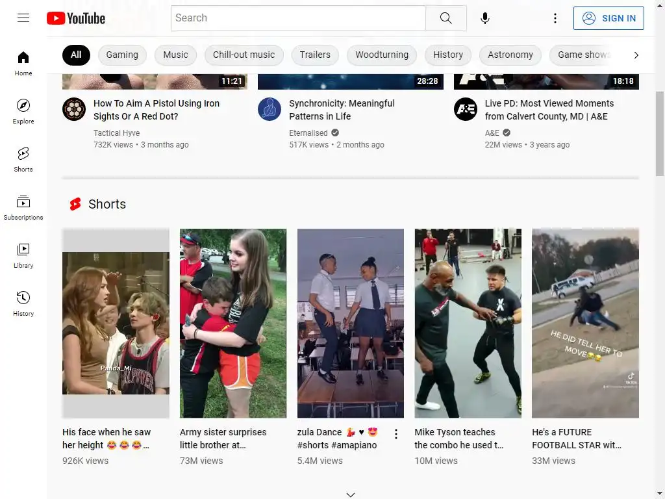Open Eternalised channel name link
The height and width of the screenshot is (499, 665).
tap(308, 133)
